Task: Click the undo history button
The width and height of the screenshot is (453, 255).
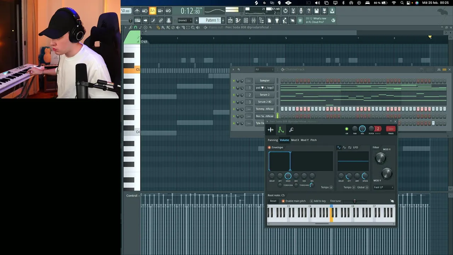Action: pyautogui.click(x=285, y=11)
